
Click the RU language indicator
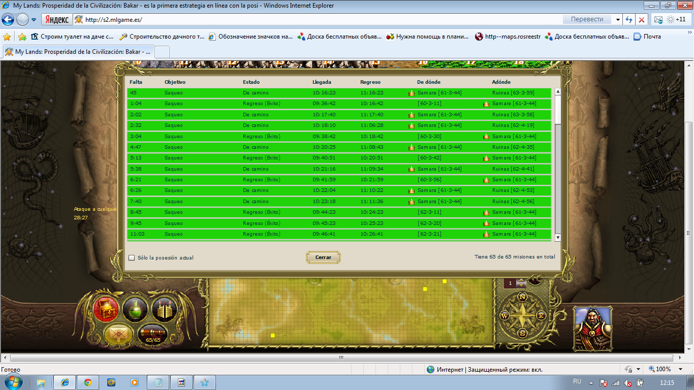click(577, 381)
